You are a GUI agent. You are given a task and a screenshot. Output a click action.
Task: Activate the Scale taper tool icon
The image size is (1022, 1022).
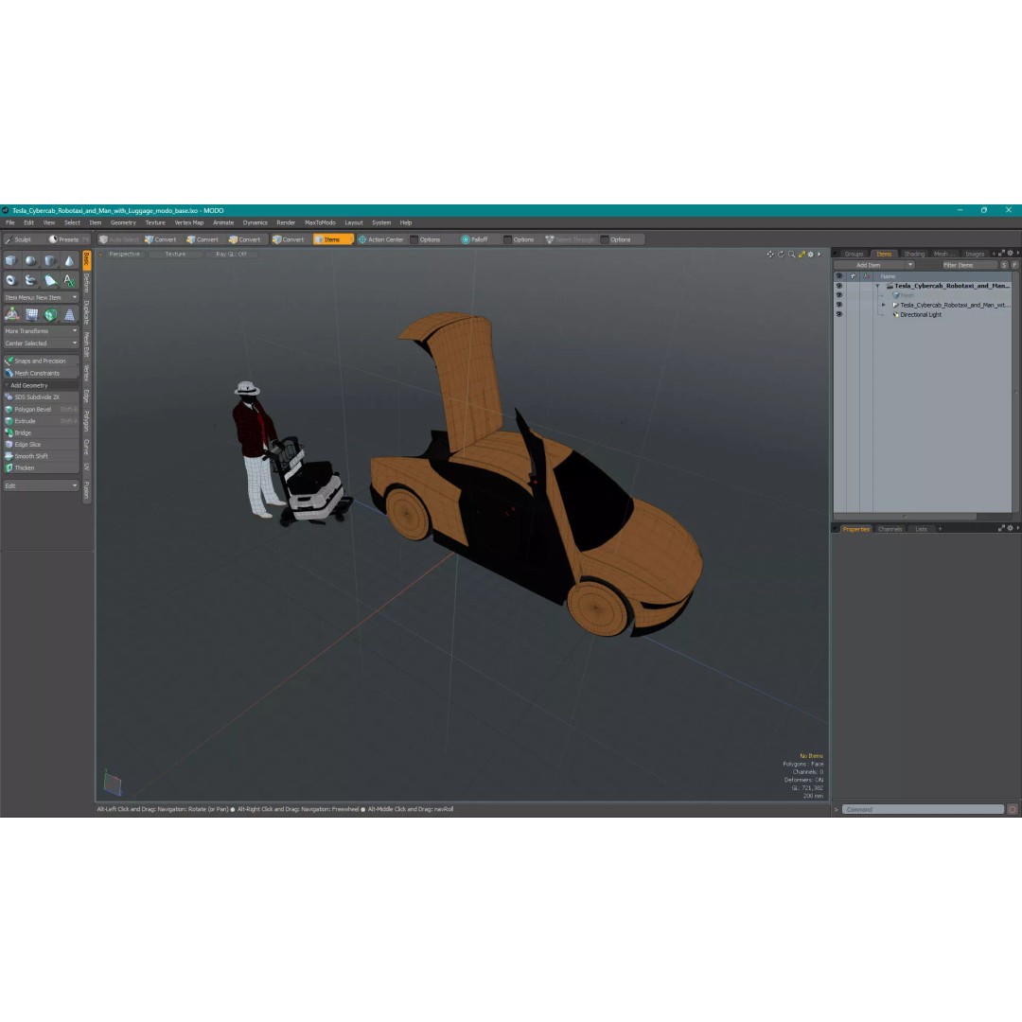tap(69, 315)
